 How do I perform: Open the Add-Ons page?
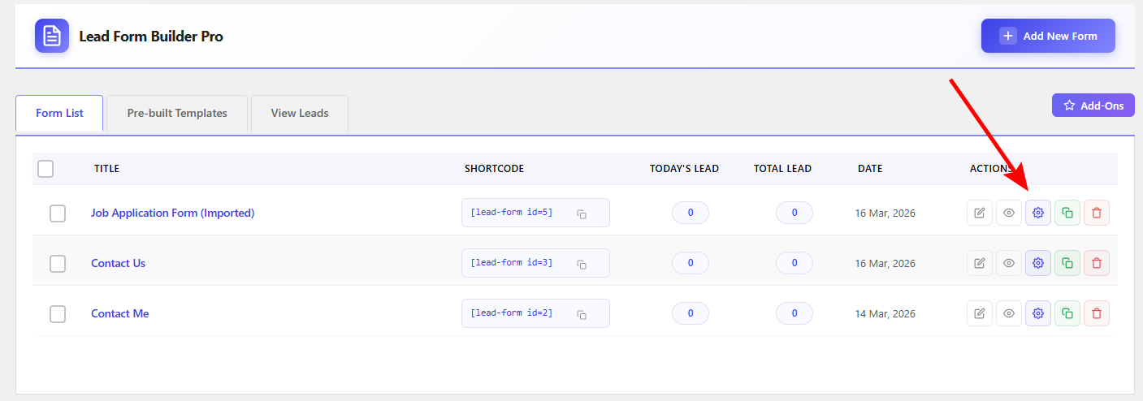(x=1093, y=106)
